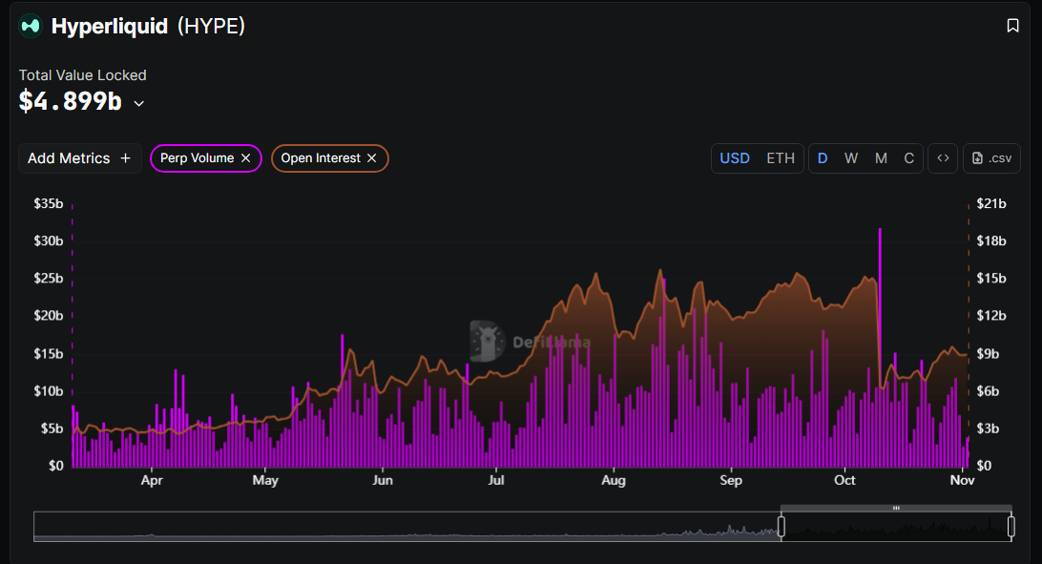Image resolution: width=1042 pixels, height=564 pixels.
Task: Click the right handle of the range slider
Action: tap(1011, 526)
